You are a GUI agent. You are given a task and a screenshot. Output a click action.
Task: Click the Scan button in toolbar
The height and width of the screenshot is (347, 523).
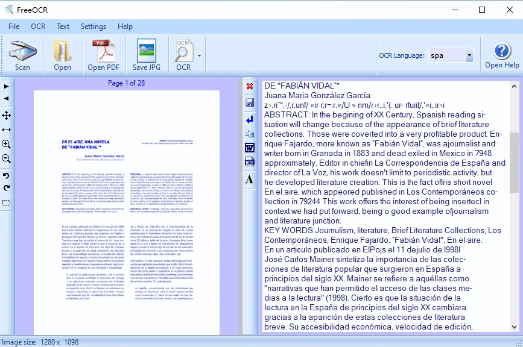click(x=22, y=55)
